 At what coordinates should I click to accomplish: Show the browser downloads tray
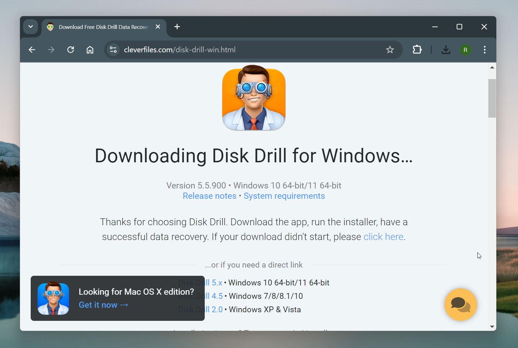[x=446, y=50]
